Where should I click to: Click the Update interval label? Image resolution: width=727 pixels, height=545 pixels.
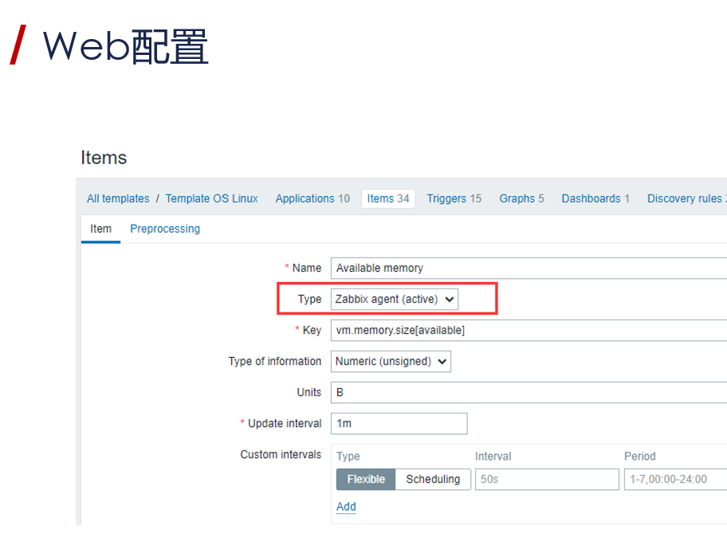click(x=285, y=424)
